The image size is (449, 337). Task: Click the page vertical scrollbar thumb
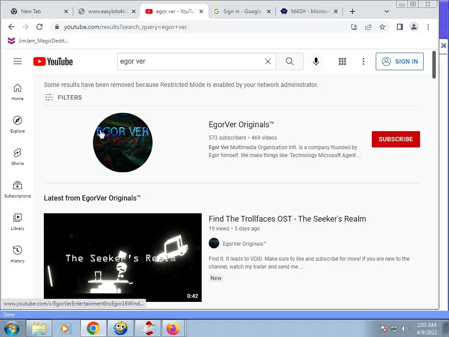pos(434,65)
